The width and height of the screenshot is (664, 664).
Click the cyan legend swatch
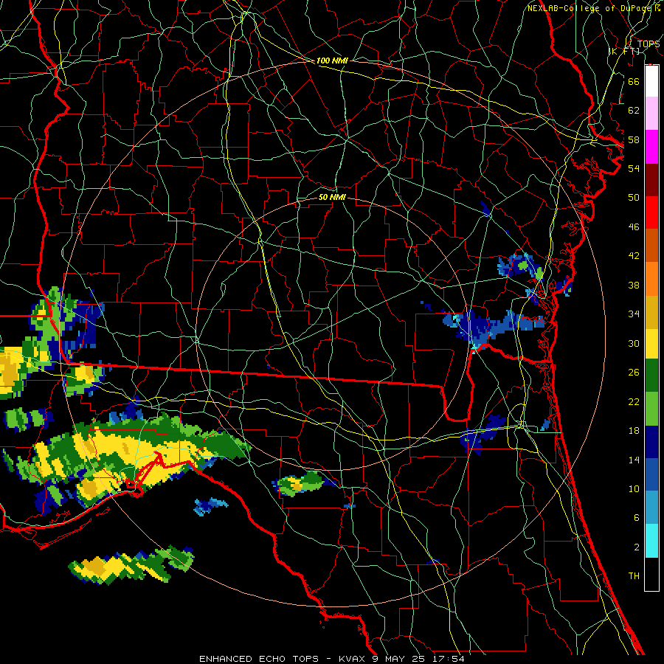click(651, 541)
